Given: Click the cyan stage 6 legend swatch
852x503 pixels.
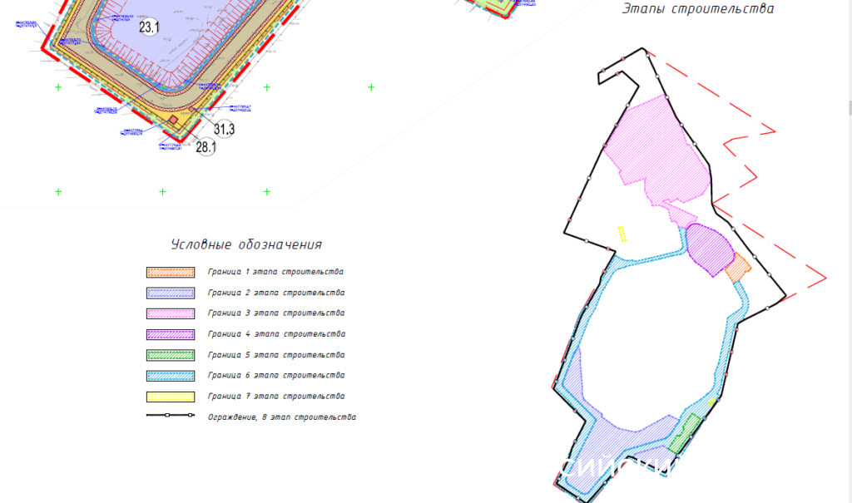Looking at the screenshot, I should click(x=170, y=376).
